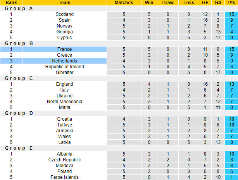The image size is (238, 180).
Task: Select Albania in Group E
Action: pyautogui.click(x=64, y=154)
